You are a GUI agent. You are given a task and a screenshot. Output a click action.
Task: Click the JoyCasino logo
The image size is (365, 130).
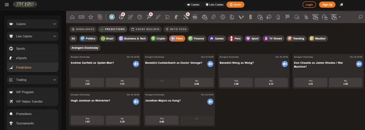click(25, 4)
